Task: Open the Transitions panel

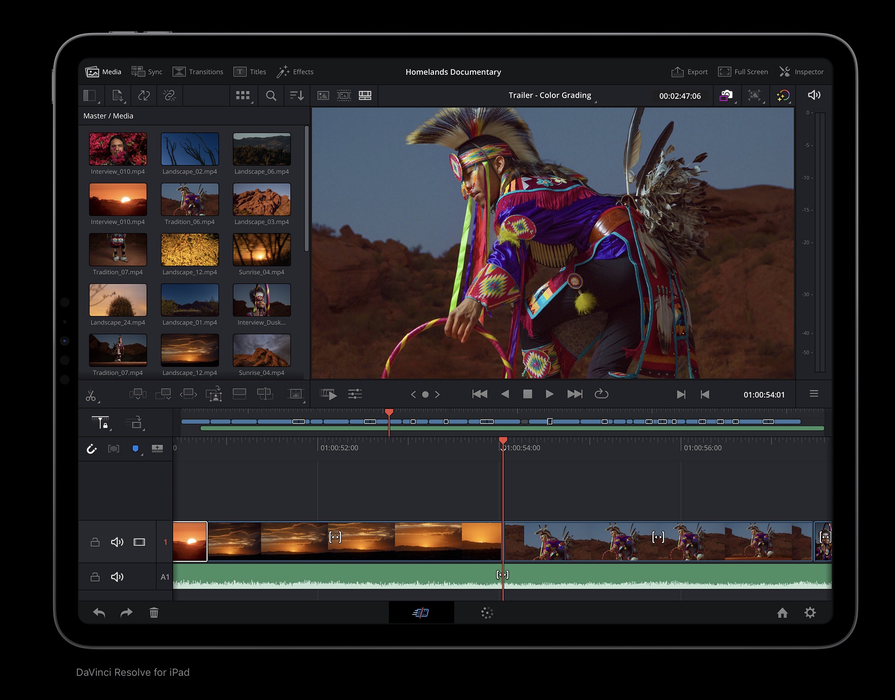Action: tap(198, 72)
